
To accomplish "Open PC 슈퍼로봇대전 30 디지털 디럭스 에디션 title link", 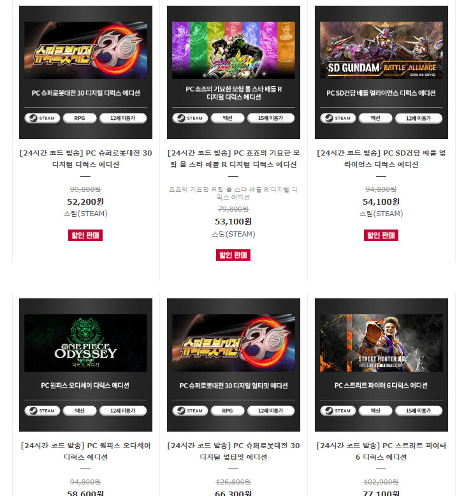I will coord(85,159).
